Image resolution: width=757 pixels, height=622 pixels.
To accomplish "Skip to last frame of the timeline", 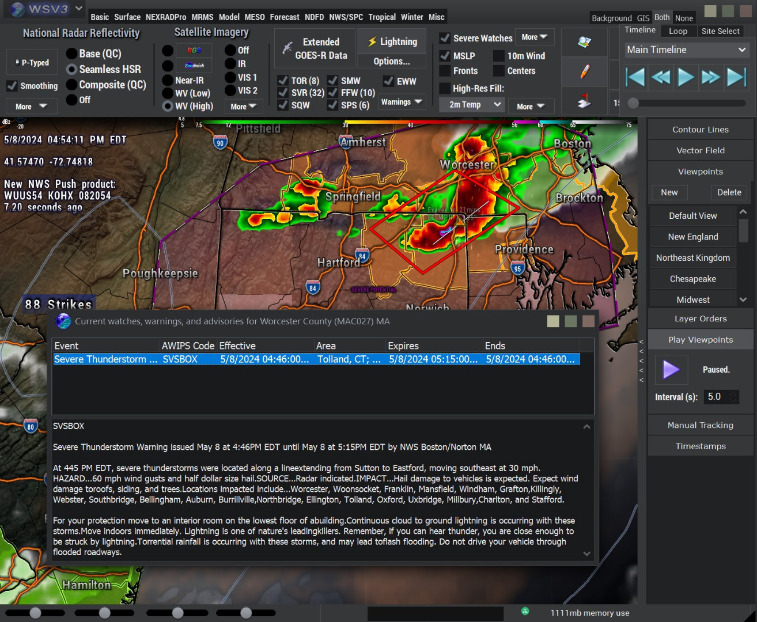I will [736, 77].
